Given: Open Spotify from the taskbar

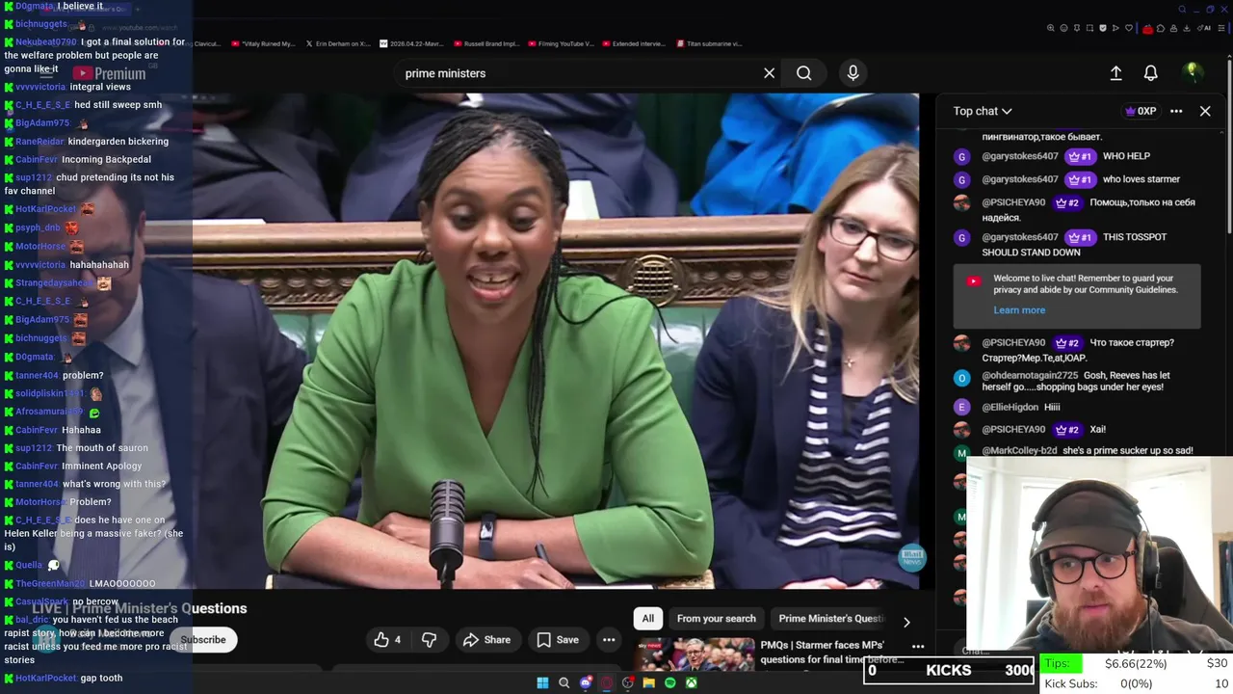Looking at the screenshot, I should click(670, 683).
